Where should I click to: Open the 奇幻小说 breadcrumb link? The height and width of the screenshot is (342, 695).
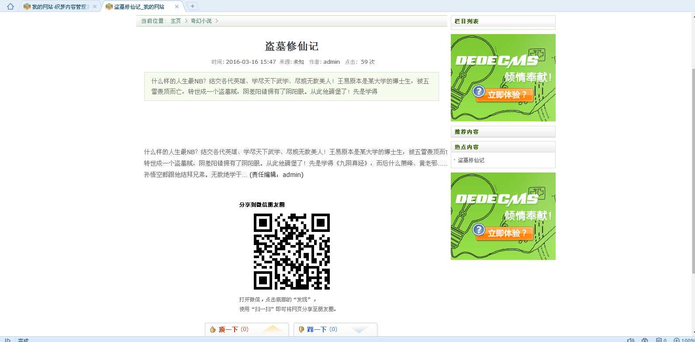pyautogui.click(x=201, y=21)
